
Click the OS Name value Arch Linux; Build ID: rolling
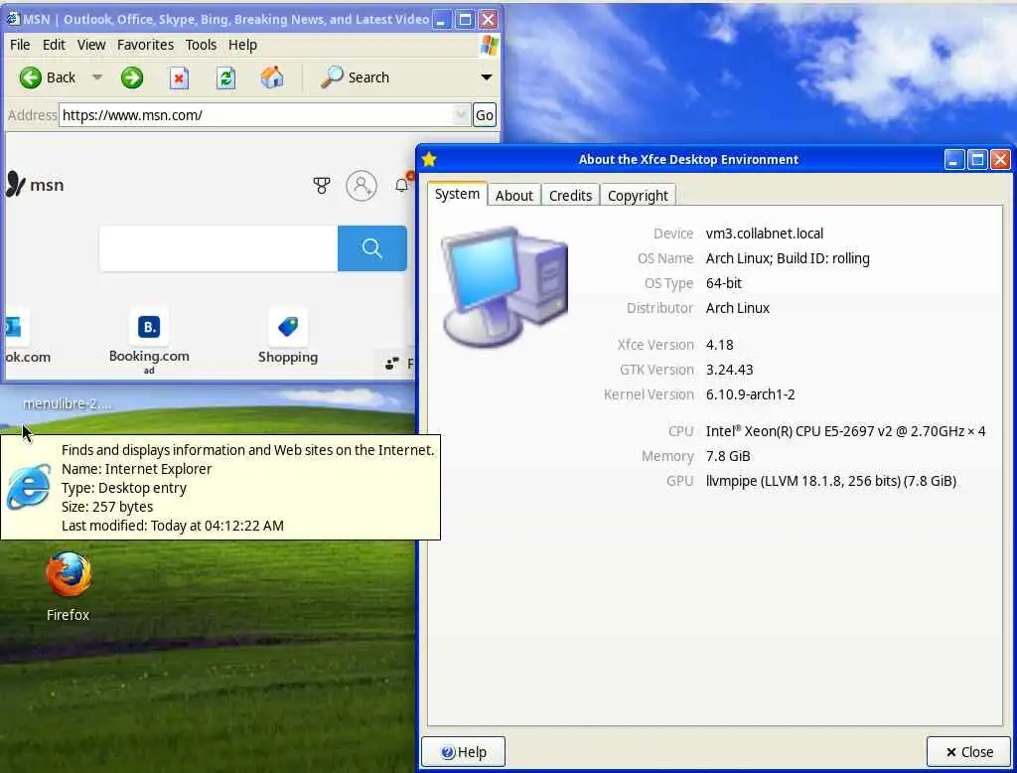[x=788, y=258]
